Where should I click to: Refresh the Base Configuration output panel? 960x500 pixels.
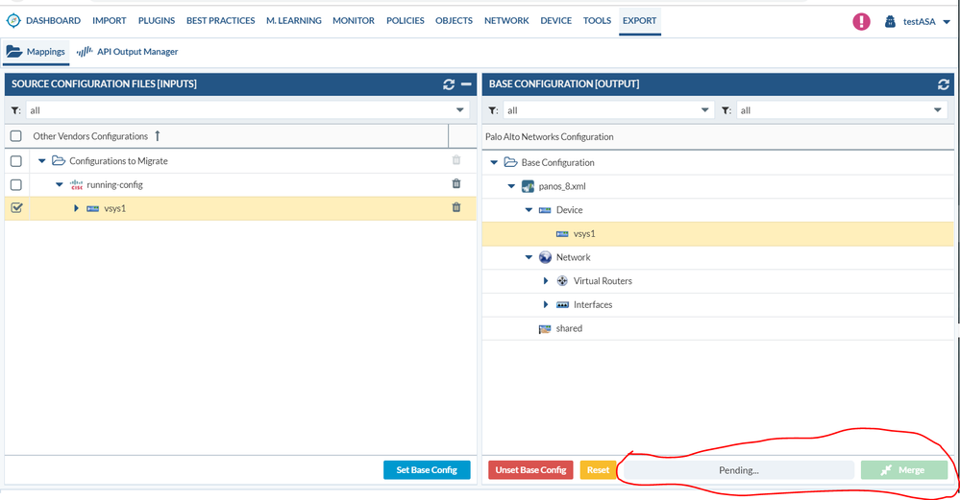[944, 84]
